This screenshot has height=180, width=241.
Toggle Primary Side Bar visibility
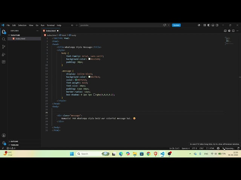pyautogui.click(x=209, y=25)
